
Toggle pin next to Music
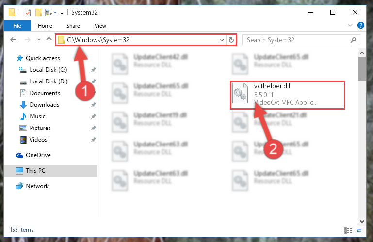pyautogui.click(x=93, y=116)
